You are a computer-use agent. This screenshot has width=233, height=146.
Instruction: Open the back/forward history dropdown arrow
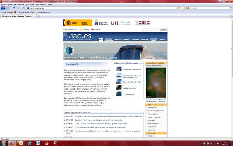click(10, 8)
